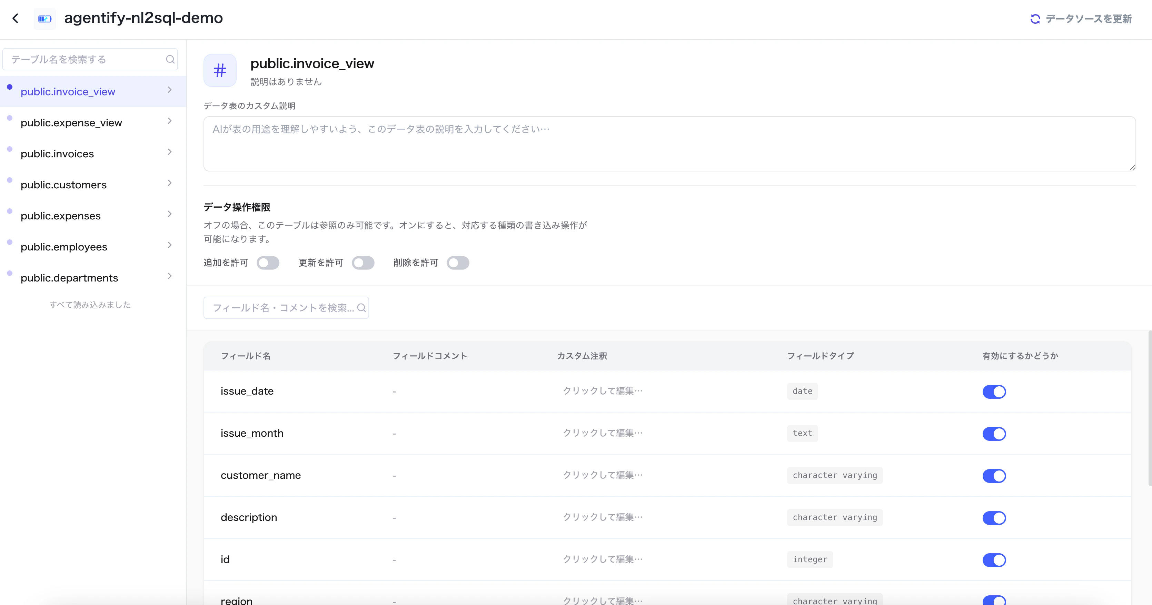Enable the 追加を許可 switch
Viewport: 1152px width, 605px height.
[x=268, y=263]
